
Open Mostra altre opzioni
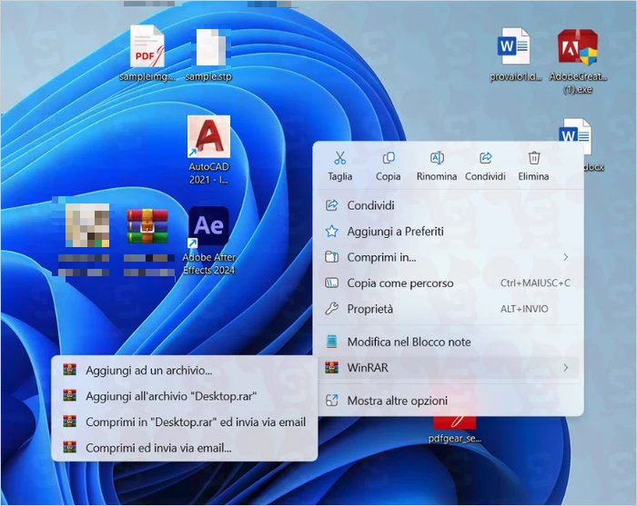point(397,401)
